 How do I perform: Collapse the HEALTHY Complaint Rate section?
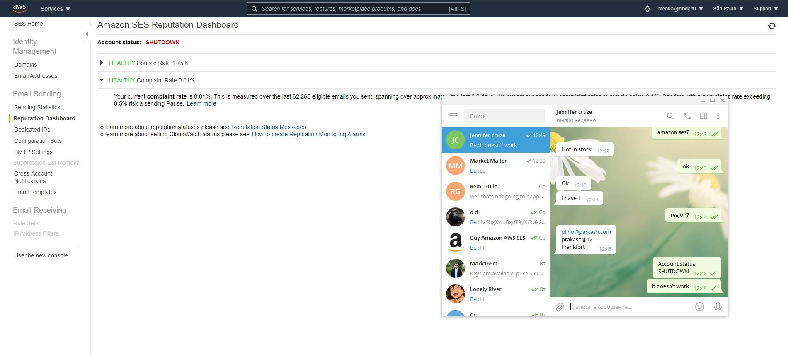[101, 80]
